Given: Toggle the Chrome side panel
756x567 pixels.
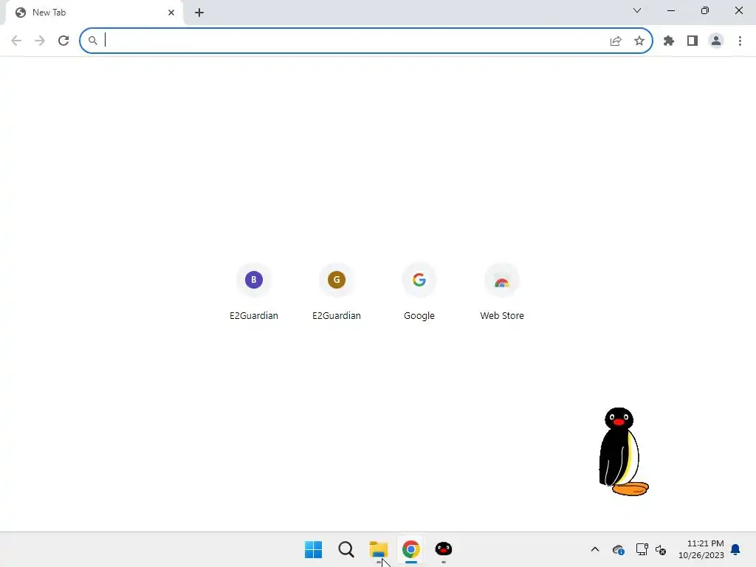Looking at the screenshot, I should (693, 41).
